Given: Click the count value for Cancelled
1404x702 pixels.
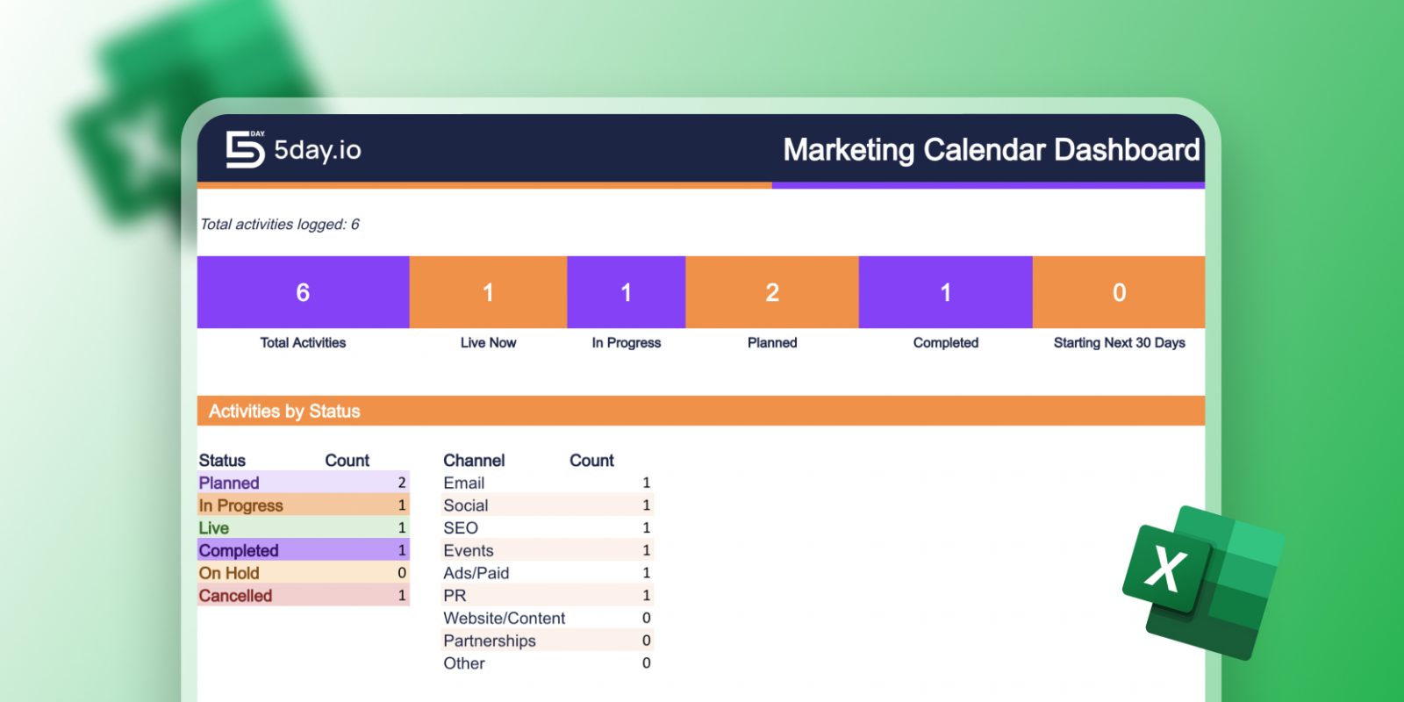Looking at the screenshot, I should pyautogui.click(x=402, y=596).
